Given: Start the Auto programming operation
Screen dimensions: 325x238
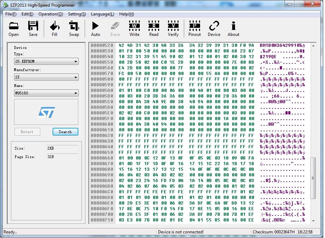Looking at the screenshot, I should pos(96,28).
